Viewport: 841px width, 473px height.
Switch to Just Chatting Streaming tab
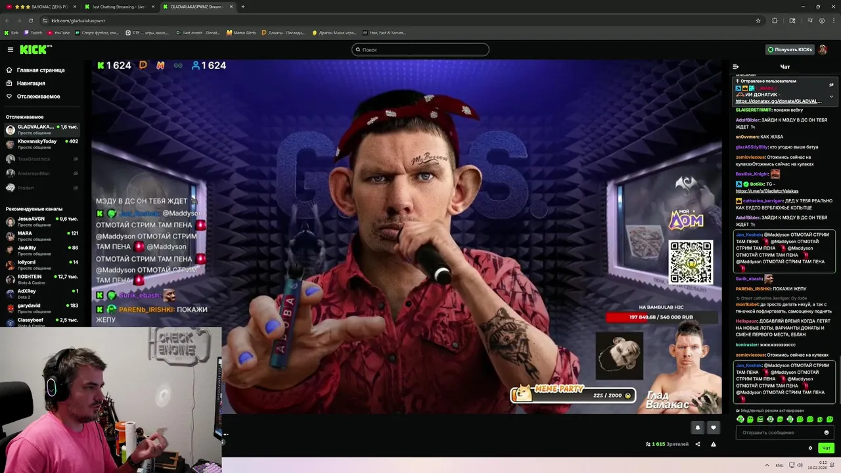point(118,7)
